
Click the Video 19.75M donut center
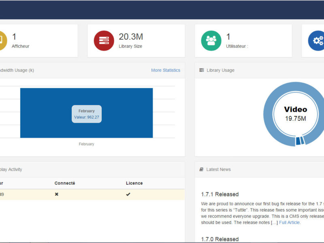click(x=295, y=114)
